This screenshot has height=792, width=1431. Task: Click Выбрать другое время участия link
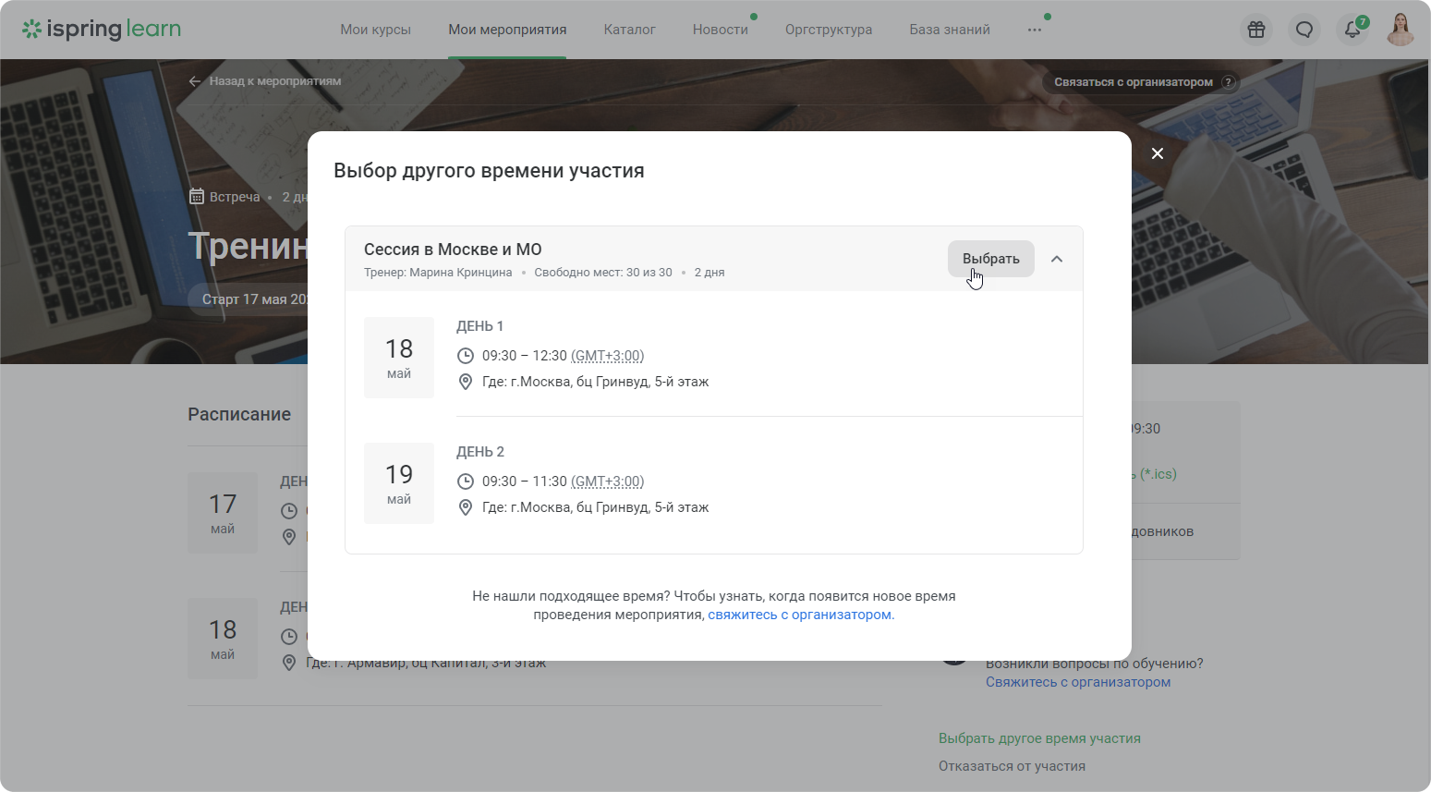[1039, 738]
